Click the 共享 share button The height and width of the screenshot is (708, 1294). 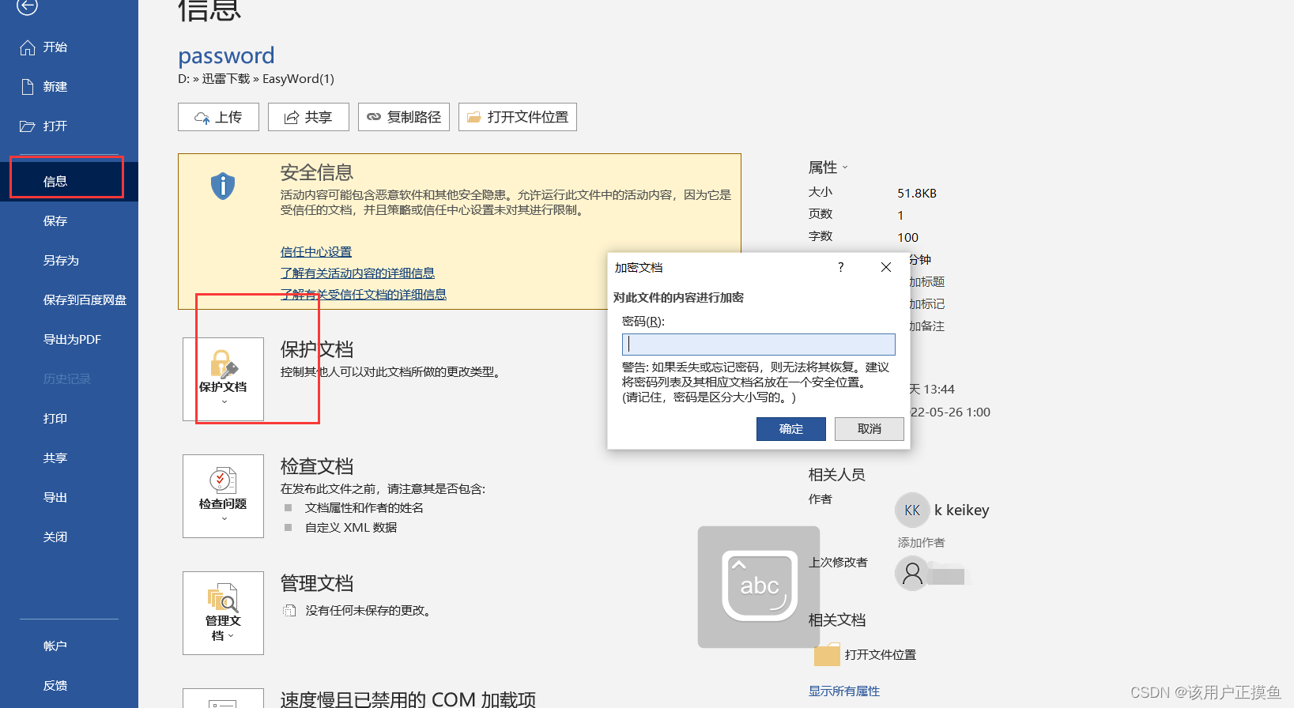308,117
